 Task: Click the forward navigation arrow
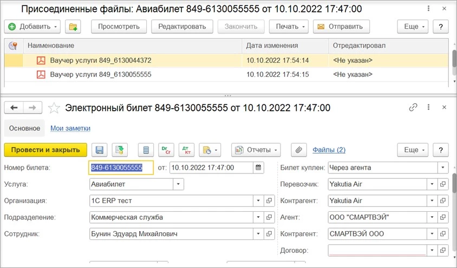coord(32,108)
